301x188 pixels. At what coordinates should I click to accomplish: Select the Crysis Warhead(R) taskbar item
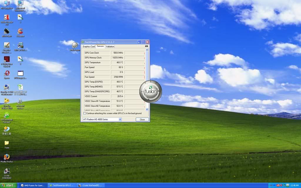coord(91,185)
